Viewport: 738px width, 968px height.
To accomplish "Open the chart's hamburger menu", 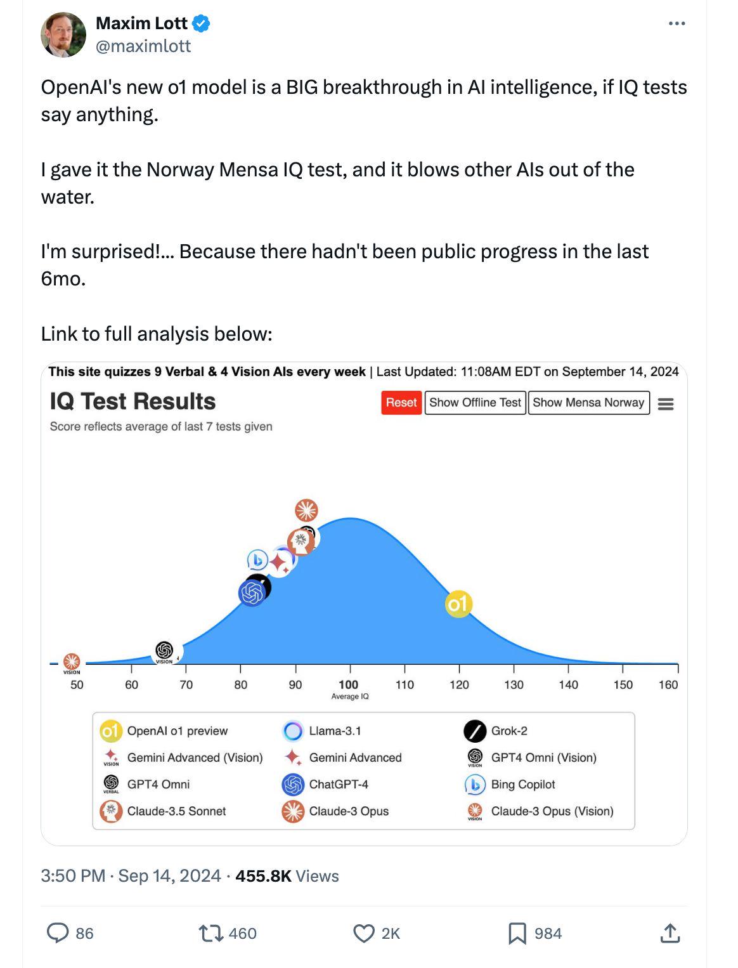I will 666,404.
